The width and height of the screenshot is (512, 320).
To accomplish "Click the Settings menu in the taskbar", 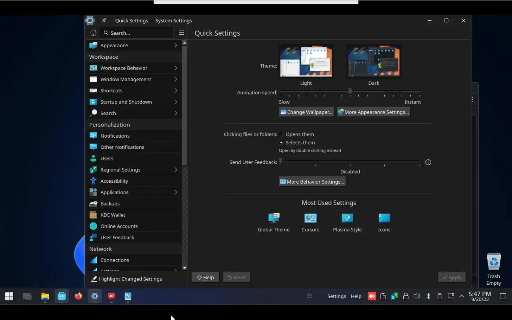I will 336,296.
